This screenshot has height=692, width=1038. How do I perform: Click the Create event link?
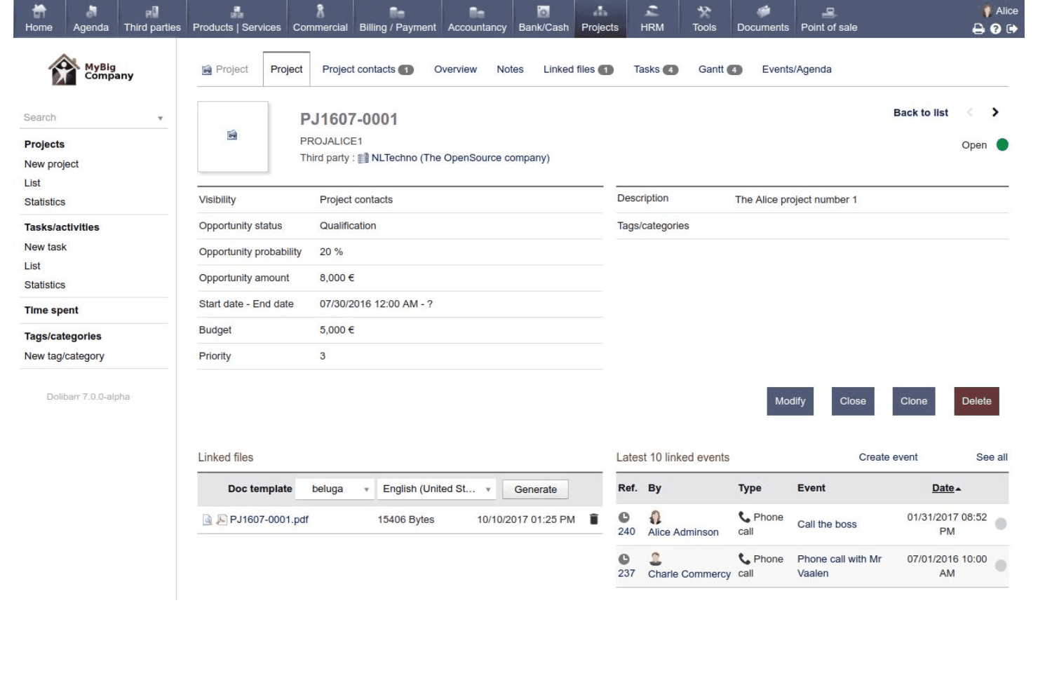(888, 457)
